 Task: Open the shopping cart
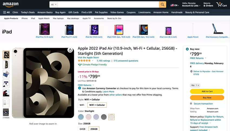(x=221, y=5)
